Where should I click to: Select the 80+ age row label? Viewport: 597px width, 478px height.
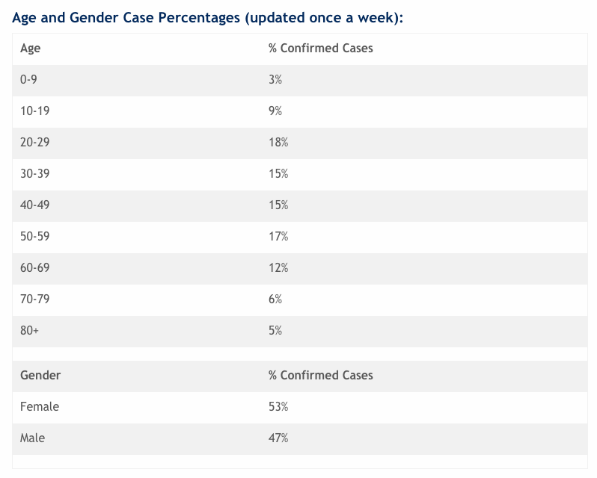pyautogui.click(x=30, y=331)
